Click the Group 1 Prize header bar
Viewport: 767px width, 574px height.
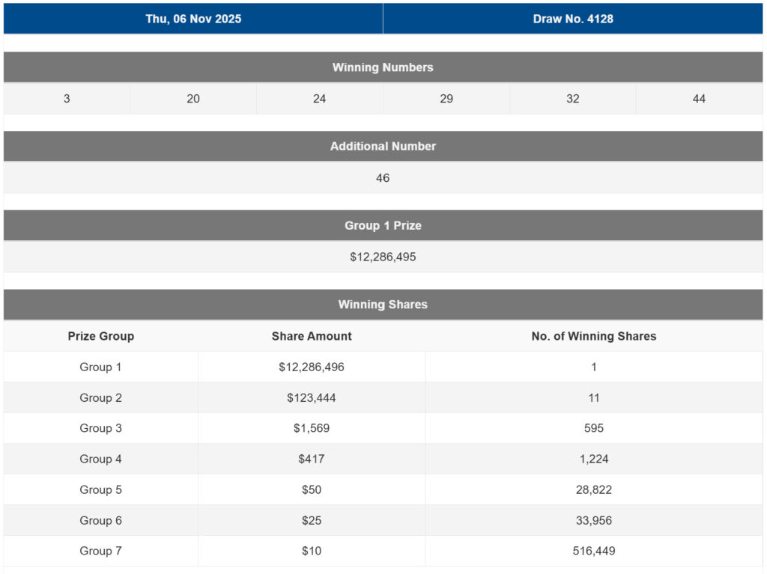[383, 225]
